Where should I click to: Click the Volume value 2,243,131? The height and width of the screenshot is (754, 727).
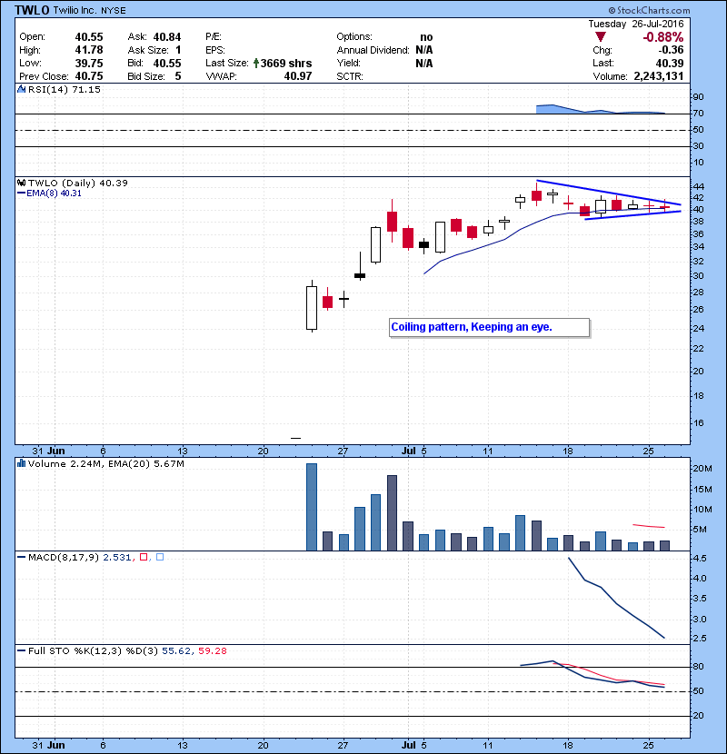(x=659, y=76)
